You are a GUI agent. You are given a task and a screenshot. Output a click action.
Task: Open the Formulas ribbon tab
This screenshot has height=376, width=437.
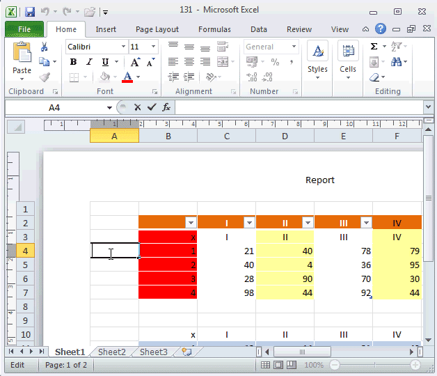click(214, 29)
